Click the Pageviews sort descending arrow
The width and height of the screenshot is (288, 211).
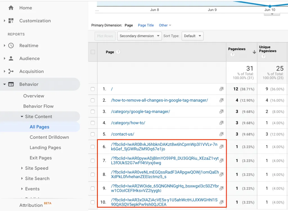pyautogui.click(x=254, y=52)
